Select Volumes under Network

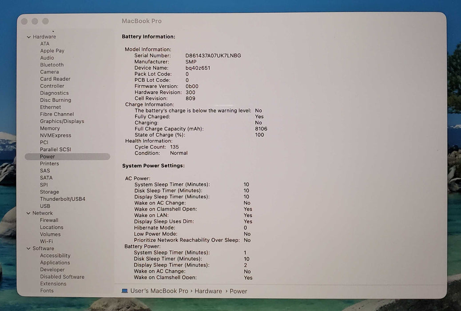50,234
